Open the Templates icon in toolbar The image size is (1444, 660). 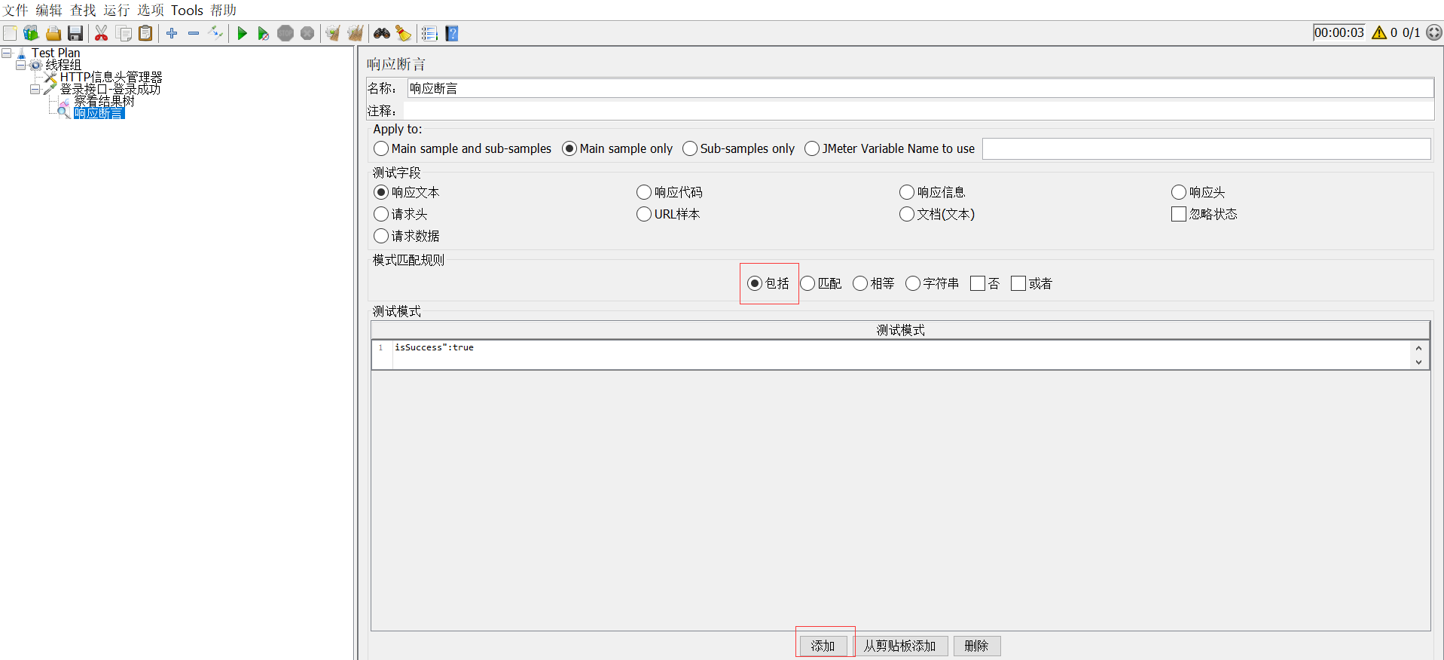click(31, 33)
